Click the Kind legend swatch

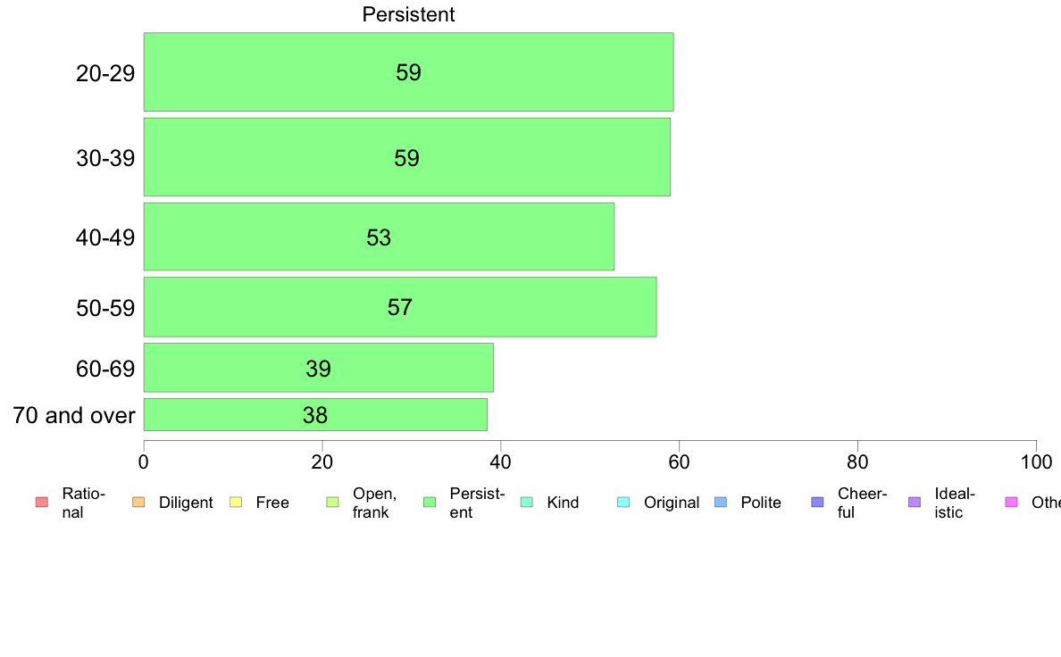pos(526,502)
